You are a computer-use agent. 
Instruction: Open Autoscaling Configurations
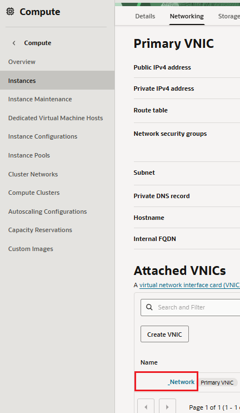[47, 212]
